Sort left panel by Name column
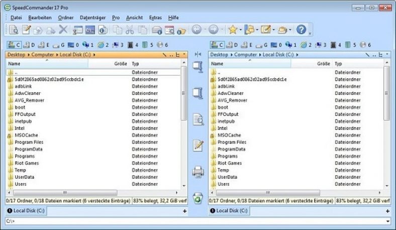The image size is (396, 230). coord(47,64)
